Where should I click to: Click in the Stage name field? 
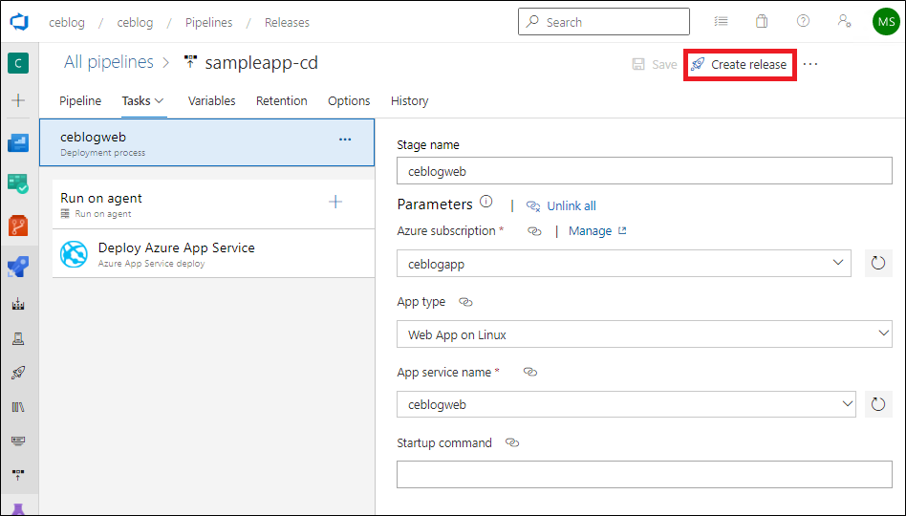(x=644, y=171)
